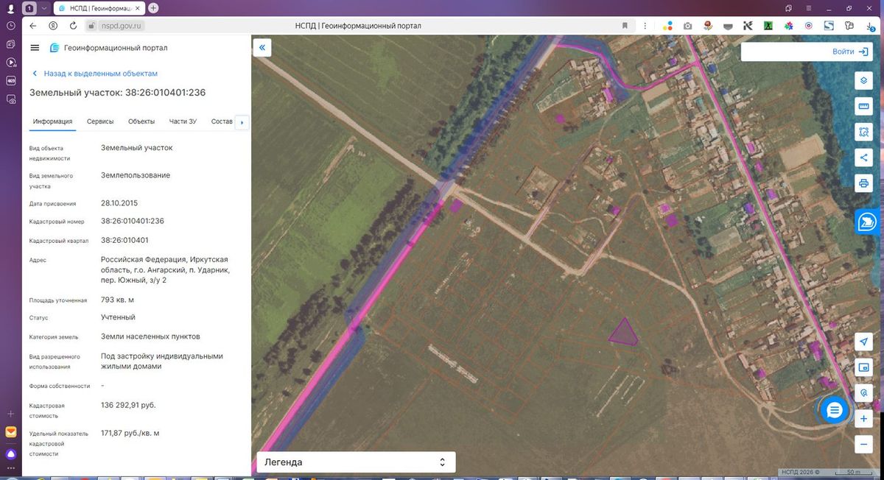The width and height of the screenshot is (884, 480).
Task: Select the cadastral value 136 292,91 руб.
Action: (128, 405)
